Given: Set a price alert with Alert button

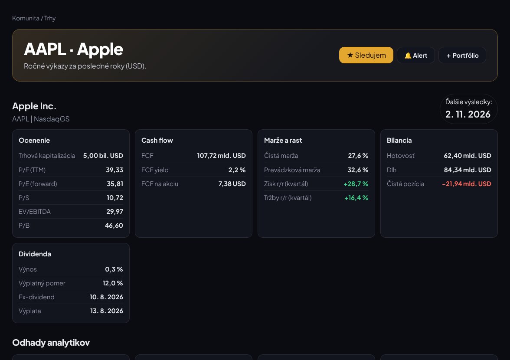Looking at the screenshot, I should point(415,55).
